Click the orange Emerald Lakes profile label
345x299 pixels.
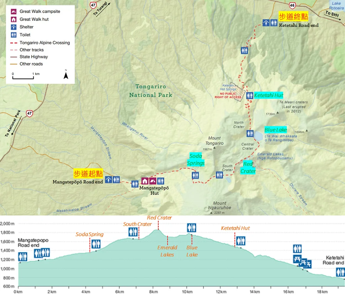coord(167,251)
